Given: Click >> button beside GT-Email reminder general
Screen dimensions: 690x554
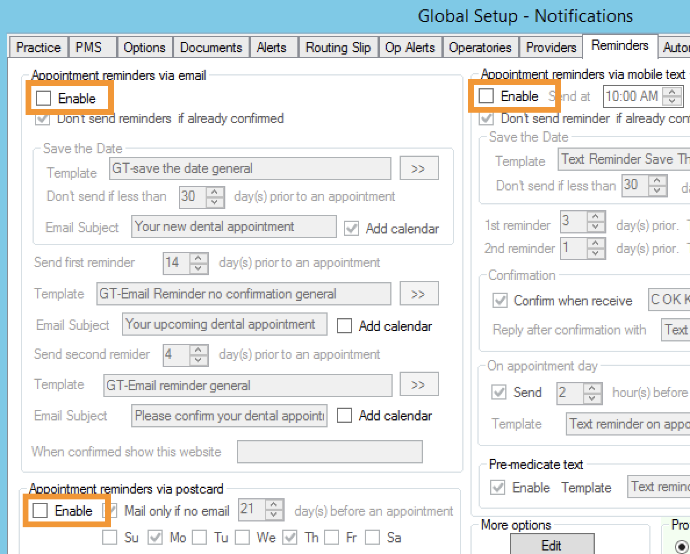Looking at the screenshot, I should (x=418, y=384).
